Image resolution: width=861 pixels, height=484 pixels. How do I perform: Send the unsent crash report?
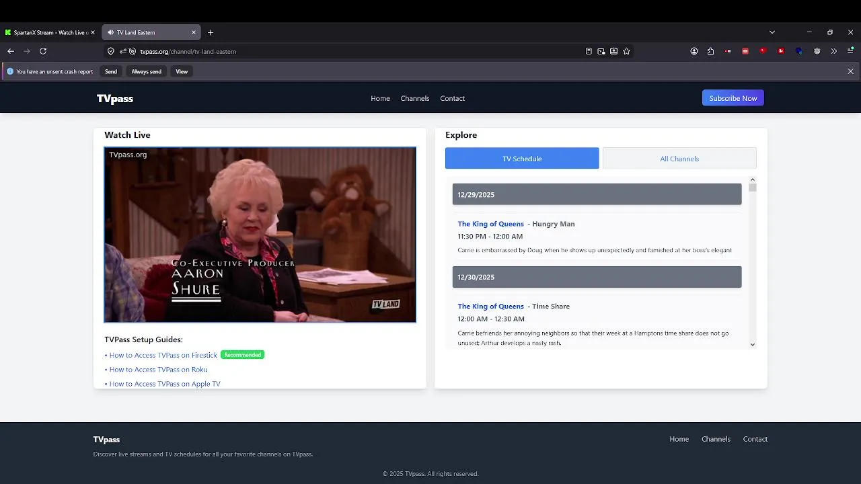(111, 71)
